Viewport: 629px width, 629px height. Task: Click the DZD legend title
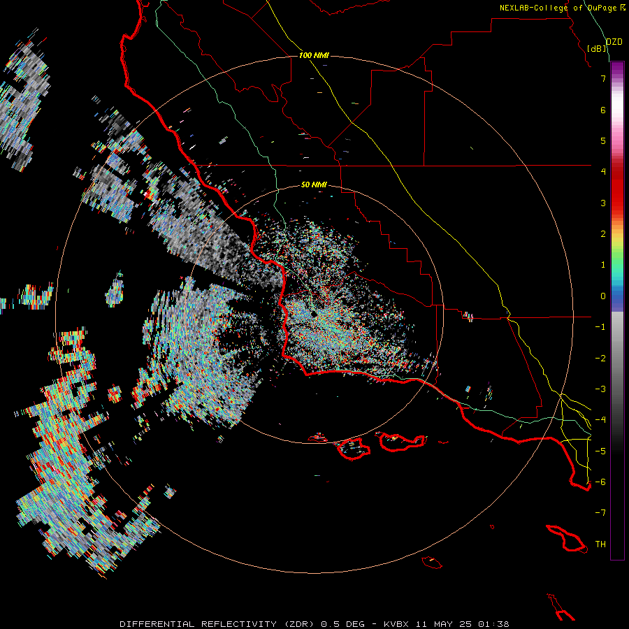tap(614, 42)
